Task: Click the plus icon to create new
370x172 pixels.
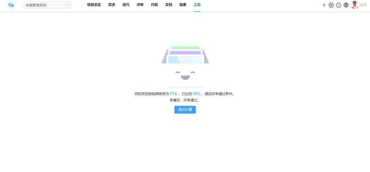Action: (324, 5)
